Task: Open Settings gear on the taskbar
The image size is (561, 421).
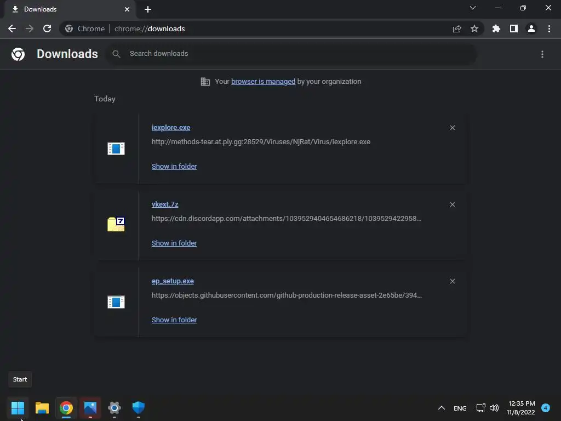Action: point(115,408)
